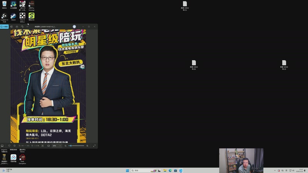Open the more options (three dots) menu
The image size is (308, 173).
(27, 27)
